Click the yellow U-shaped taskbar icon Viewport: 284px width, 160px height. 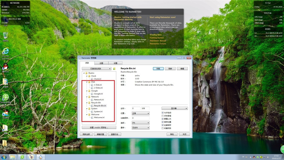point(31,157)
